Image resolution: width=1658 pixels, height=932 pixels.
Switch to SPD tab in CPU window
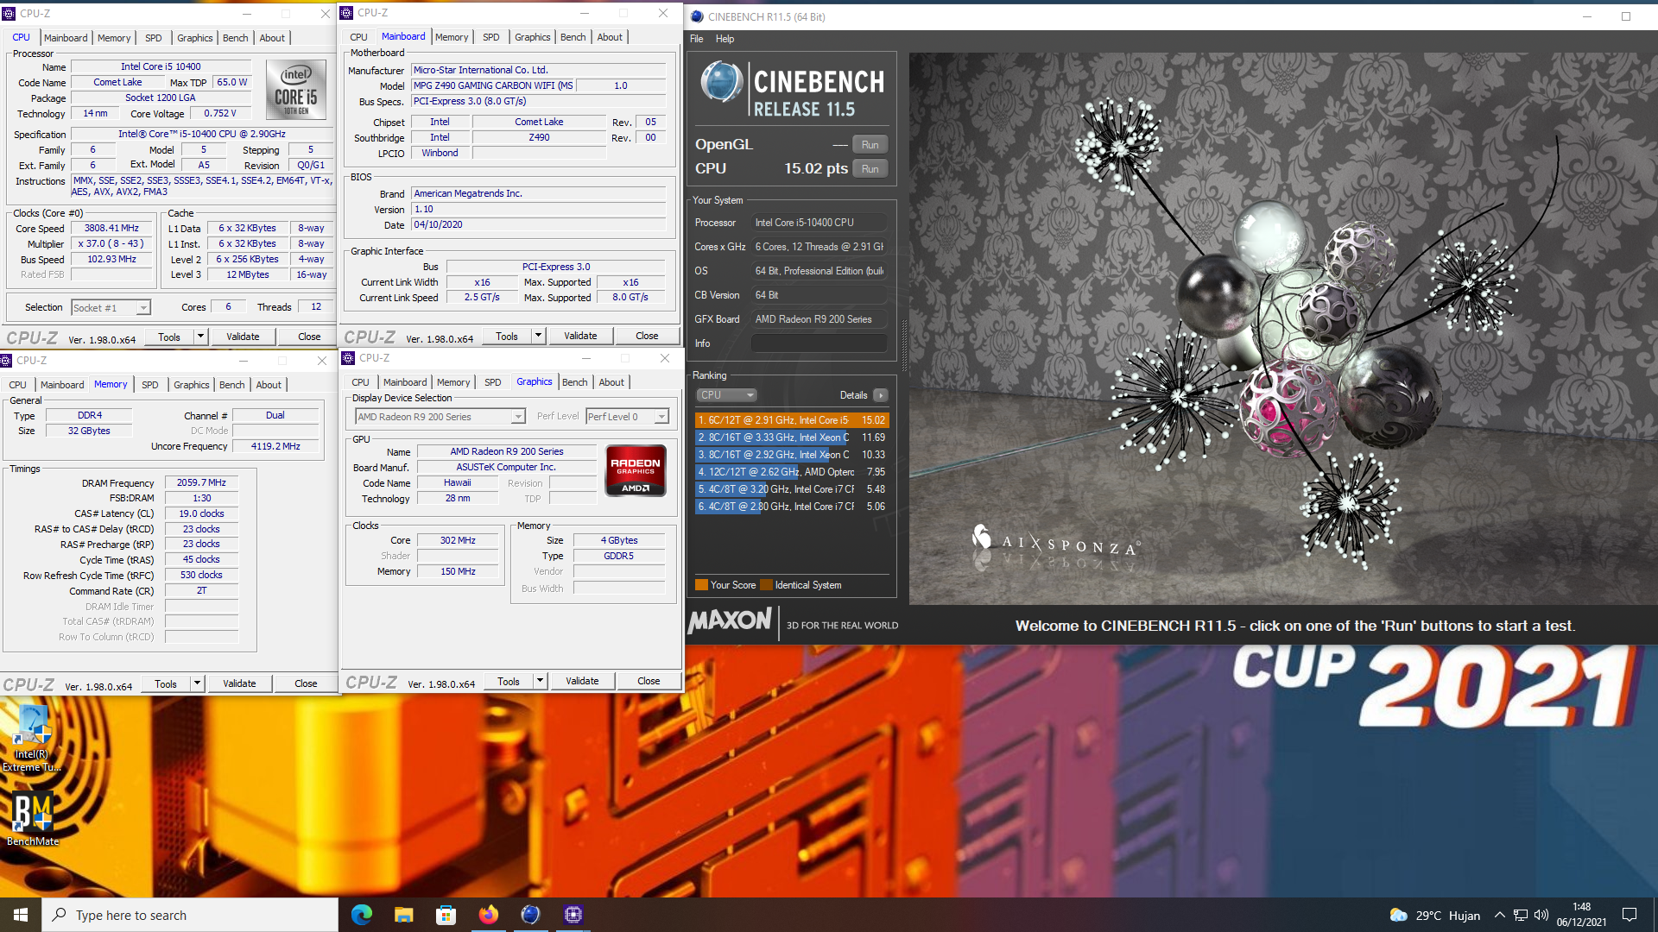[153, 38]
